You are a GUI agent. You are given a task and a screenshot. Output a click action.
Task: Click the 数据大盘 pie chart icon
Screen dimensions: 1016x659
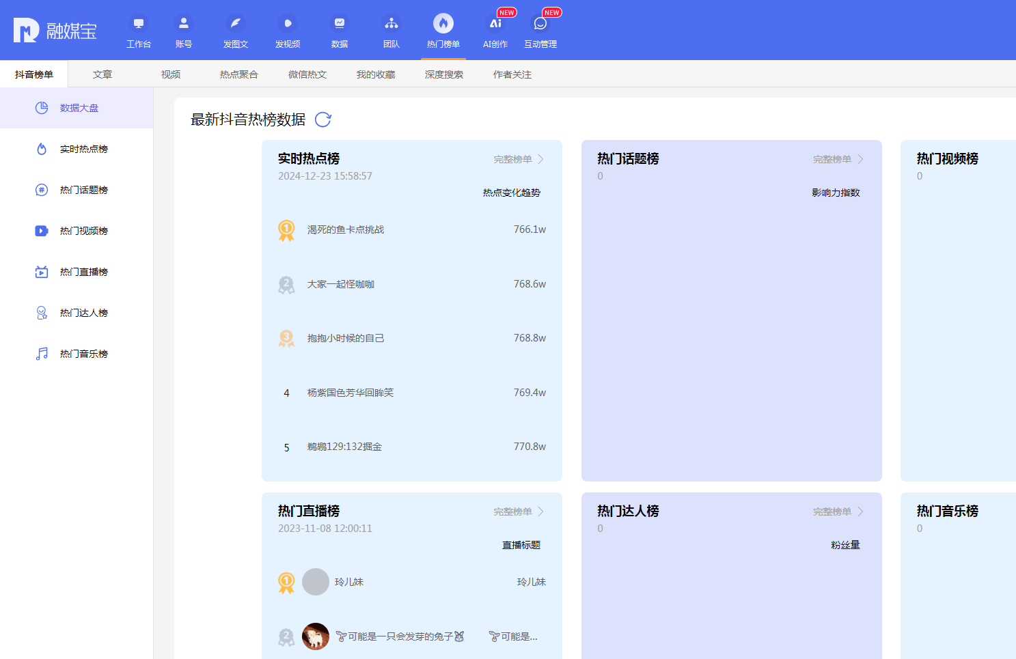tap(42, 108)
